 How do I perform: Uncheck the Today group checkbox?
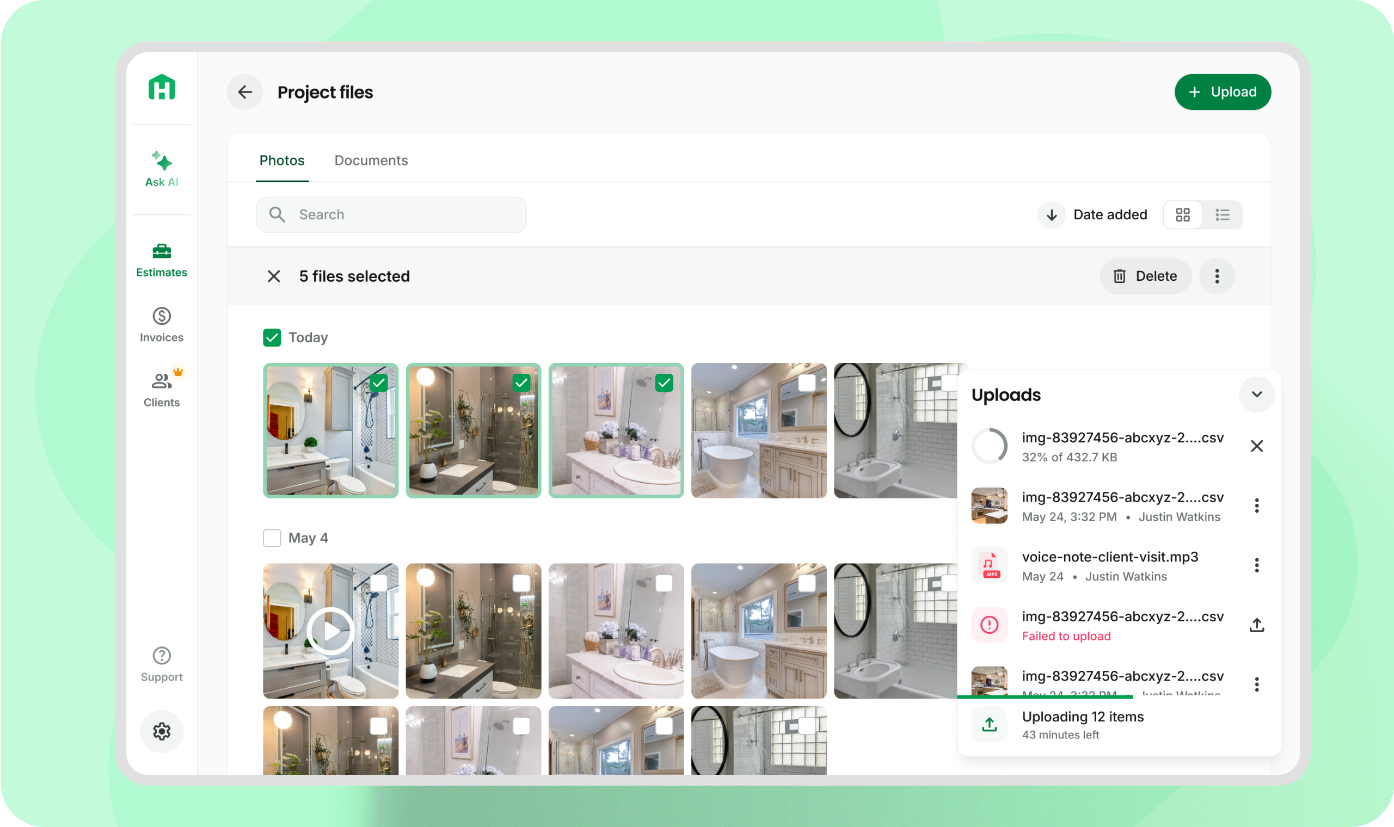272,338
